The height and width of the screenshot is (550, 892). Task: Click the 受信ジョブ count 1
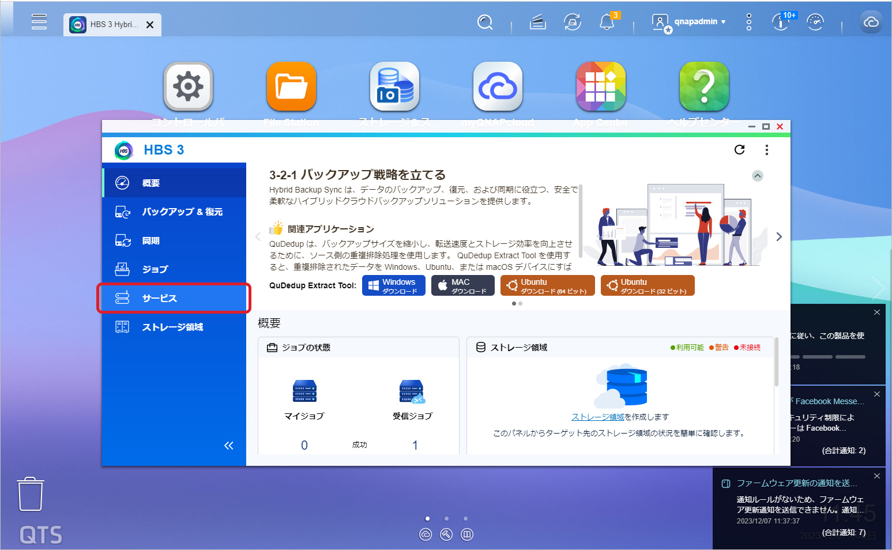(415, 445)
